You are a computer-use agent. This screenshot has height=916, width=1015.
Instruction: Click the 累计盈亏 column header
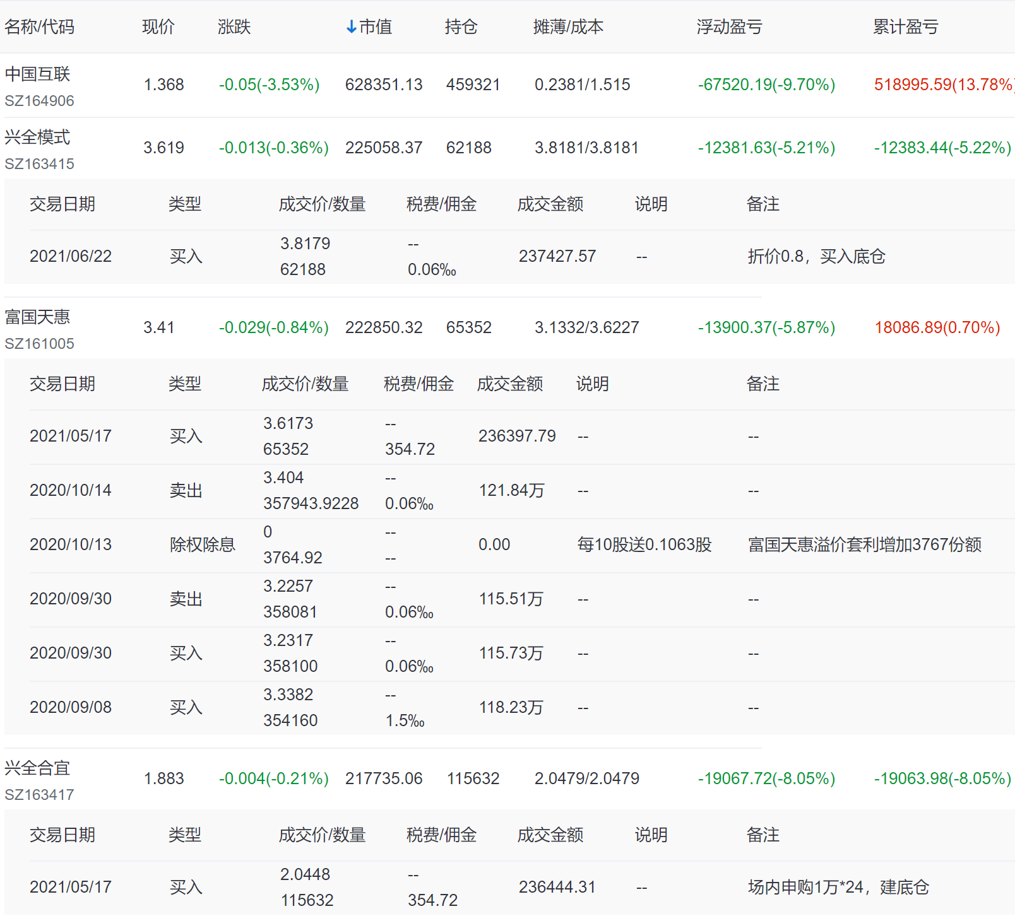[x=906, y=26]
